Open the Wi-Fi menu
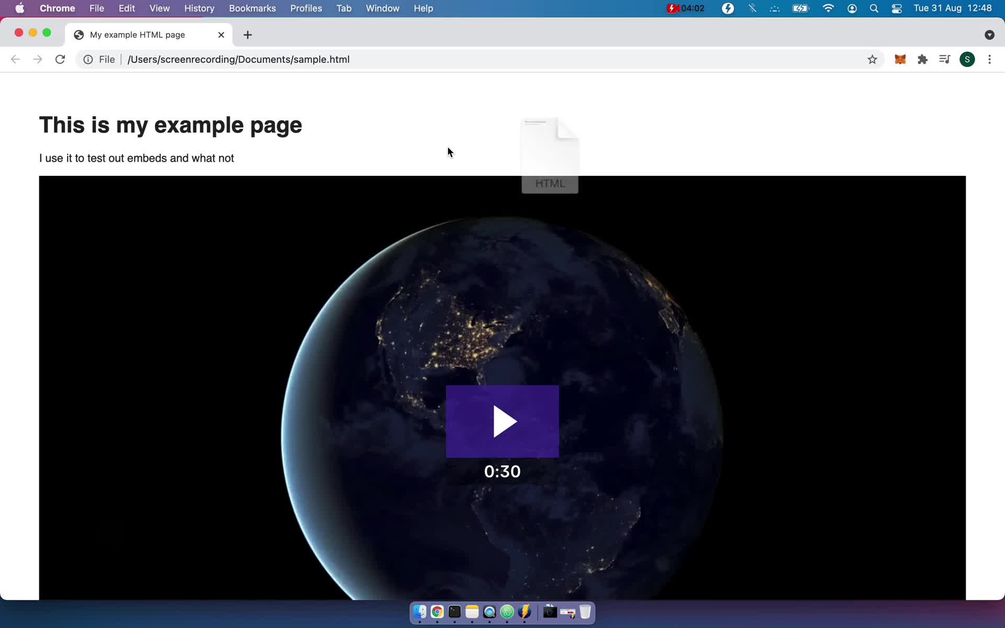Image resolution: width=1005 pixels, height=628 pixels. pos(828,8)
